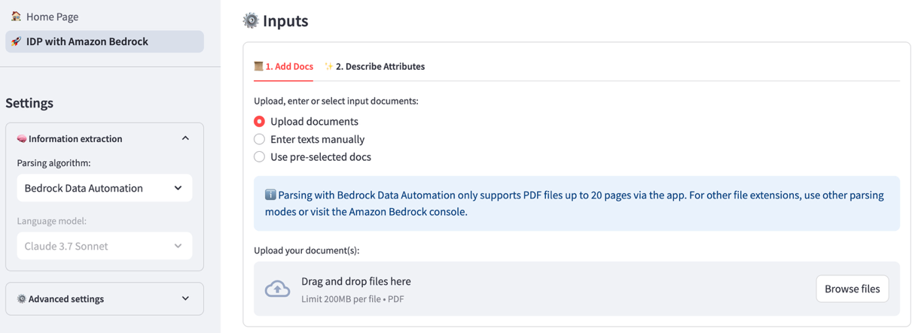
Task: Select the Upload documents radio option
Action: (259, 121)
